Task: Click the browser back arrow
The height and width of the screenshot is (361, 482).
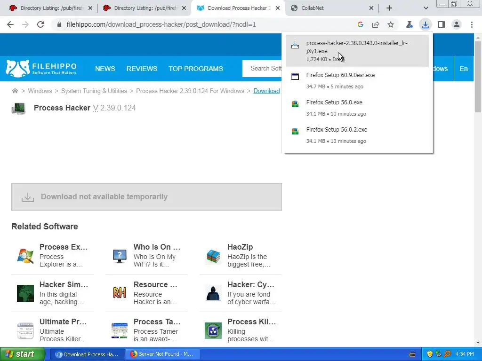Action: [10, 24]
